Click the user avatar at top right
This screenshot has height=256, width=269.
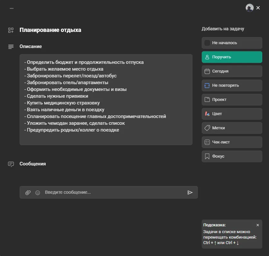coord(249,8)
